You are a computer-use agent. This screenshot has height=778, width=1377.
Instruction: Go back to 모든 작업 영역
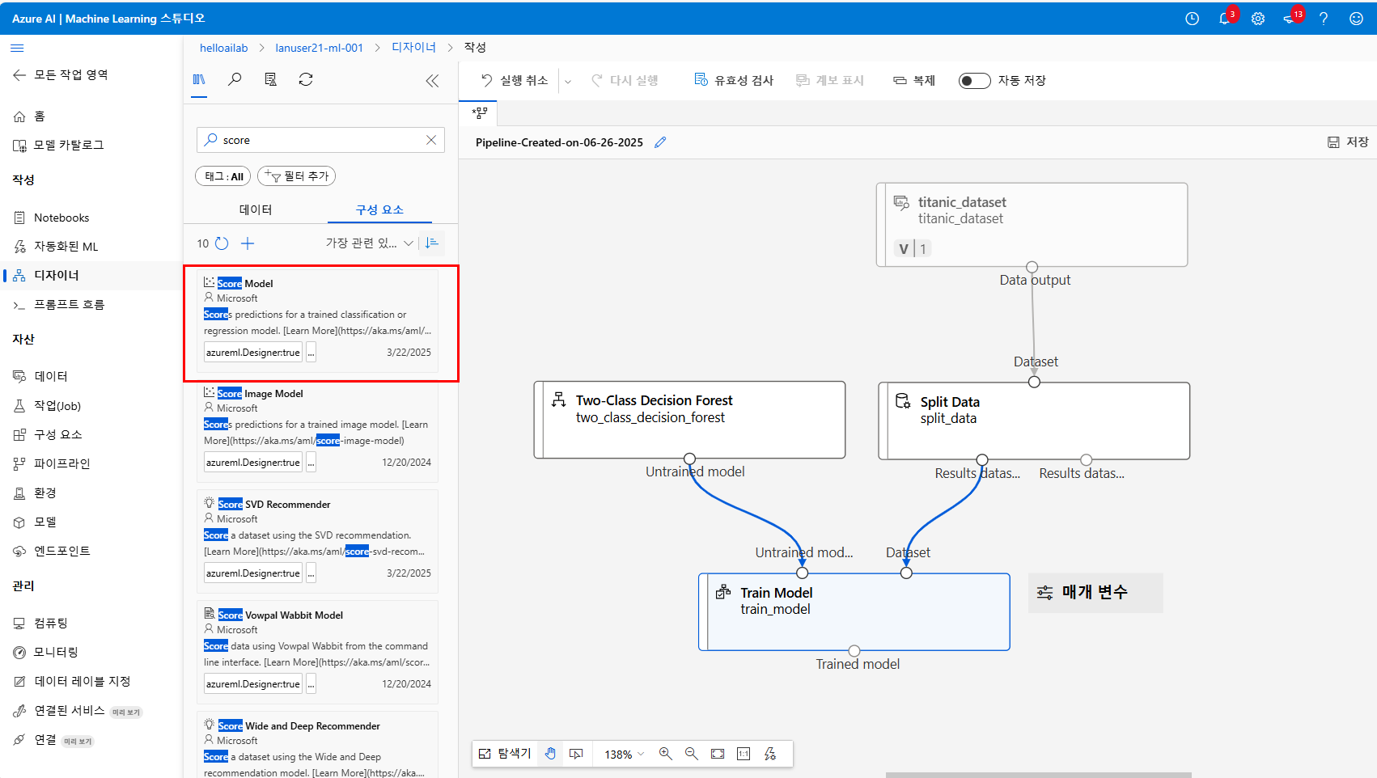tap(61, 75)
